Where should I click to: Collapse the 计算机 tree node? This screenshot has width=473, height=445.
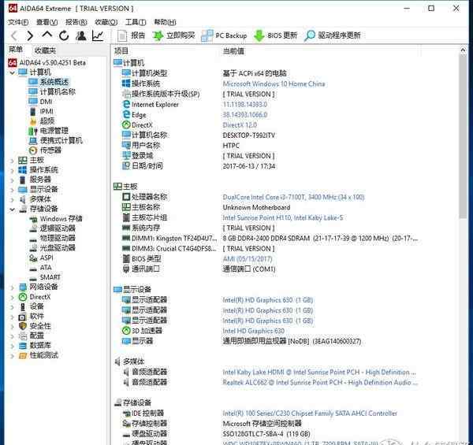click(x=13, y=72)
